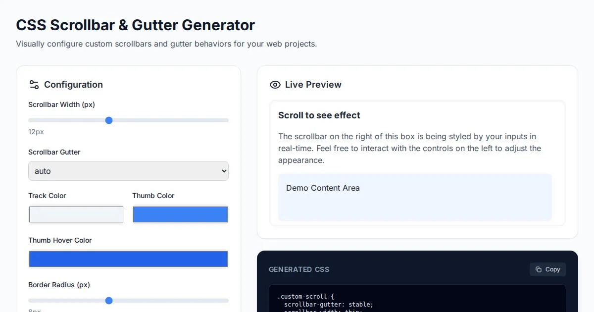Click the GENERATED CSS header label
Viewport: 594px width, 312px height.
(x=299, y=269)
